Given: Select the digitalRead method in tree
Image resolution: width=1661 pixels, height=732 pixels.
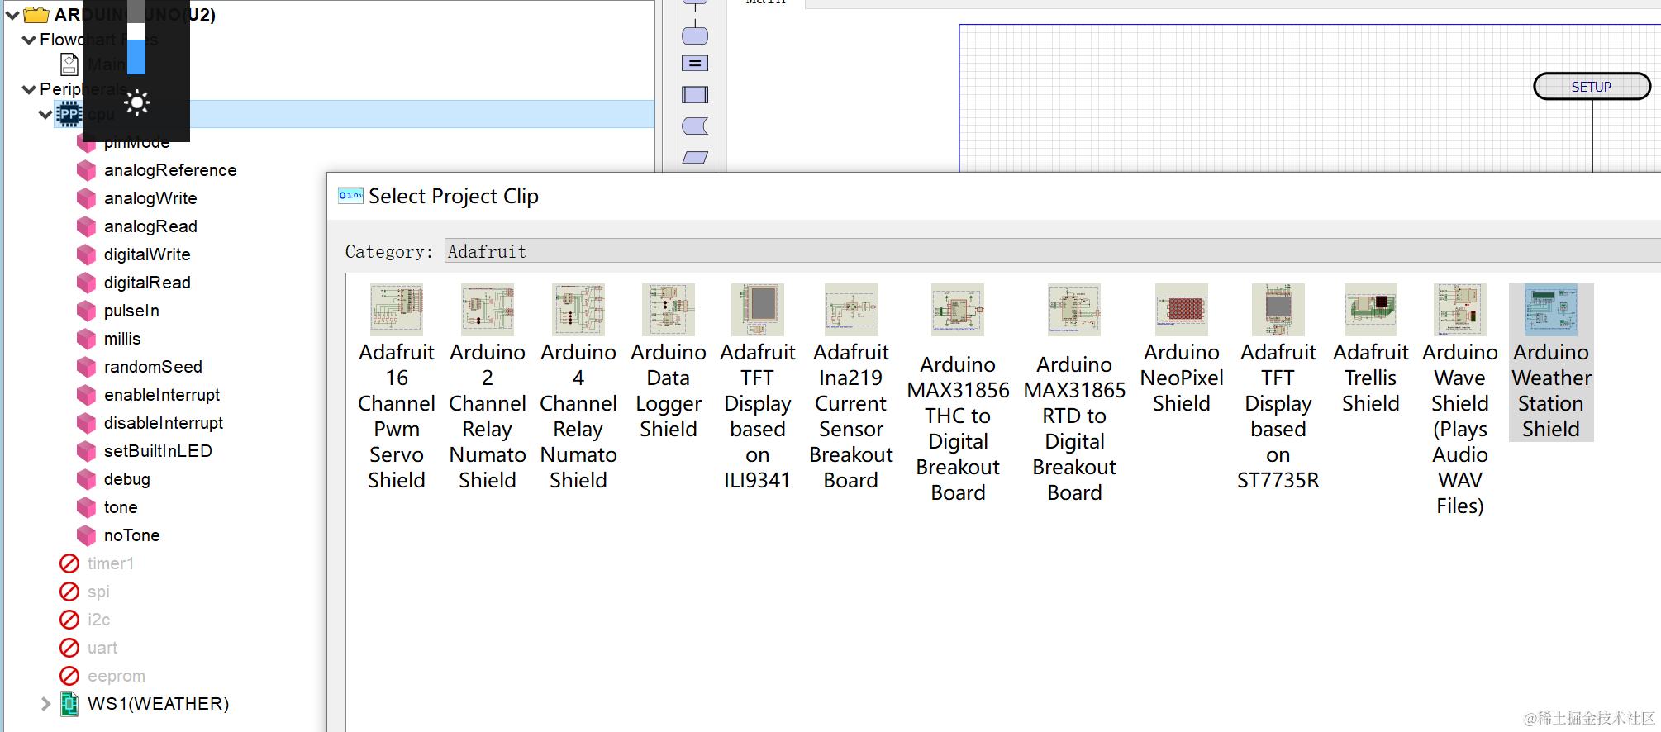Looking at the screenshot, I should coord(147,283).
